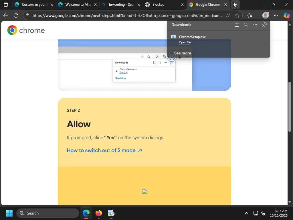Click the scrollbar down arrow

[x=290, y=202]
